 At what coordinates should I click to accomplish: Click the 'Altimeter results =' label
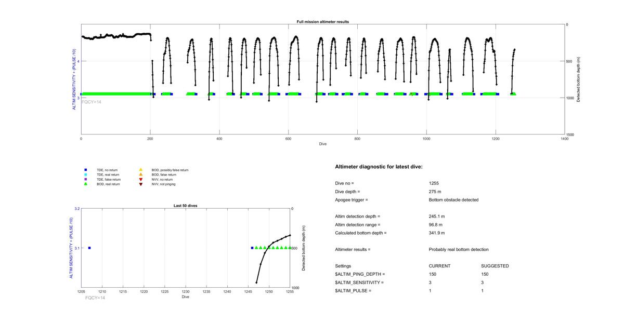(353, 250)
